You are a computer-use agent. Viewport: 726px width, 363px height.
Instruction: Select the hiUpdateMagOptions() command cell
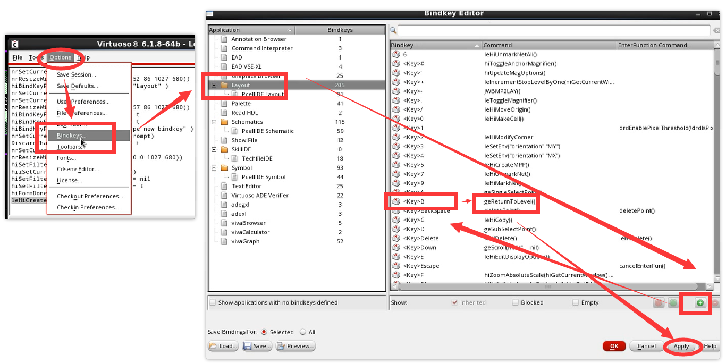click(x=514, y=73)
